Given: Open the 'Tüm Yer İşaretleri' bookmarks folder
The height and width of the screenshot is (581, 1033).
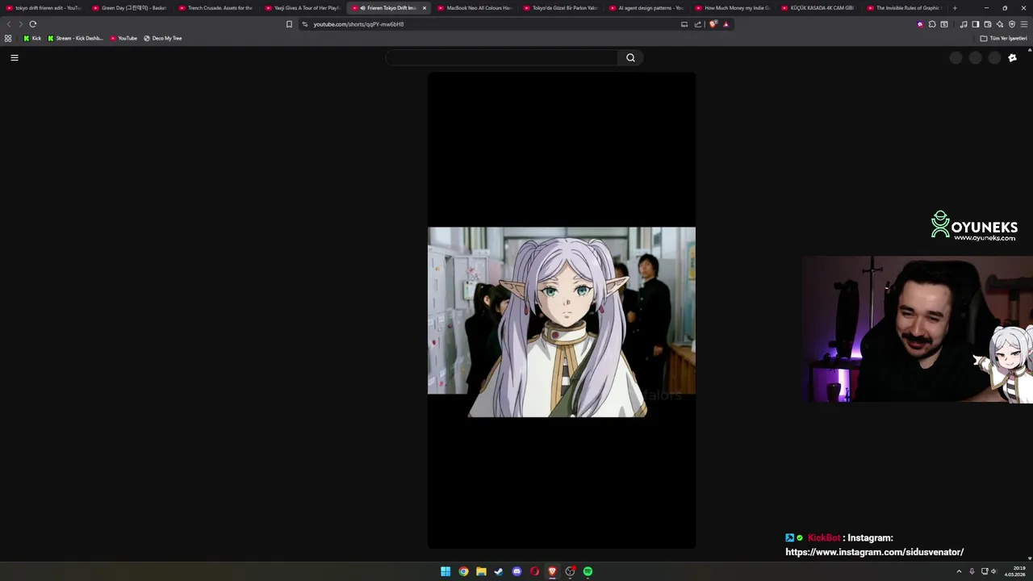Looking at the screenshot, I should click(1004, 38).
